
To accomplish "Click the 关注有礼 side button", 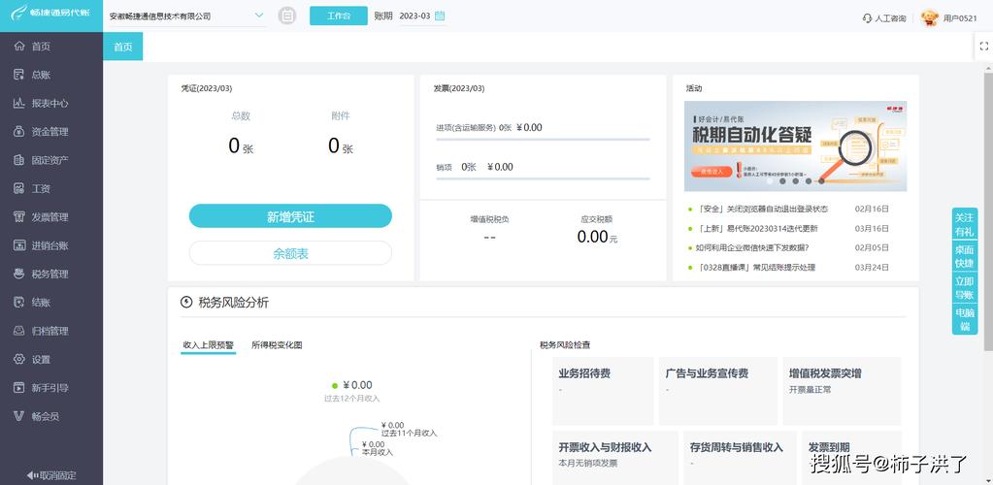I will [965, 224].
